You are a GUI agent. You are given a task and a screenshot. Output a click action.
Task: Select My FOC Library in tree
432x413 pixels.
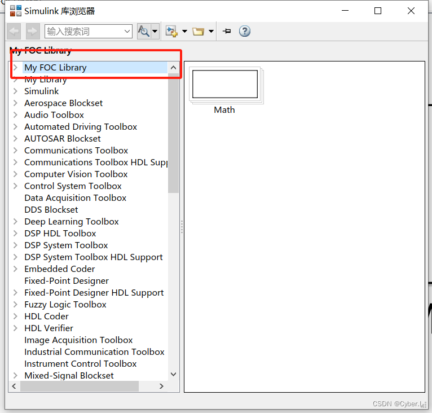tap(55, 68)
